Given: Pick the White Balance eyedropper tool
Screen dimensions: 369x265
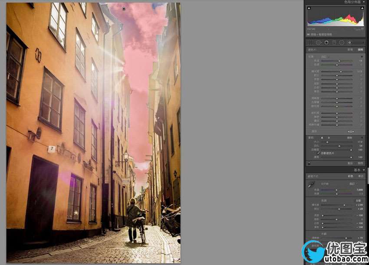Looking at the screenshot, I should pos(311,184).
